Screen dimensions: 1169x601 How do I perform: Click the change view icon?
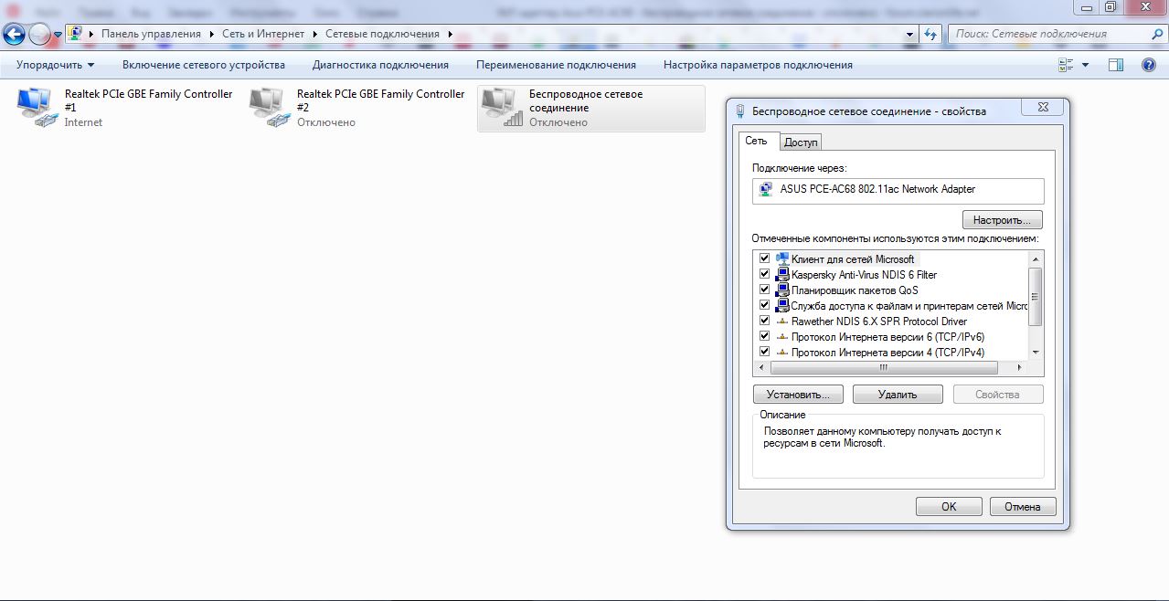1066,65
